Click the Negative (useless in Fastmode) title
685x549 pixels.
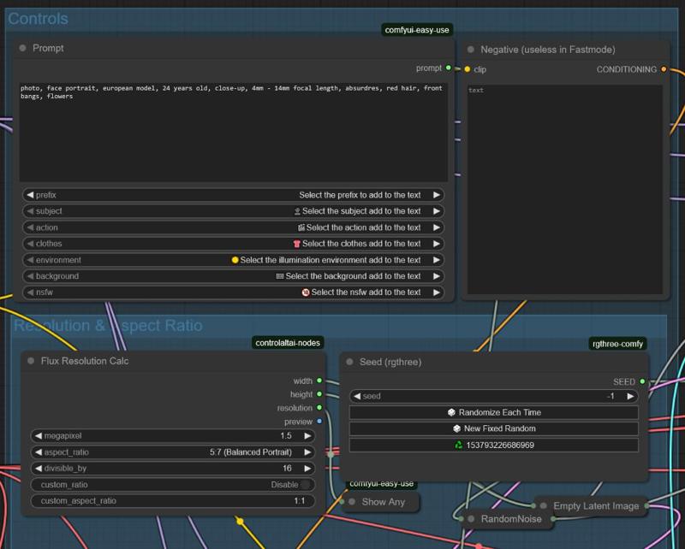point(548,50)
